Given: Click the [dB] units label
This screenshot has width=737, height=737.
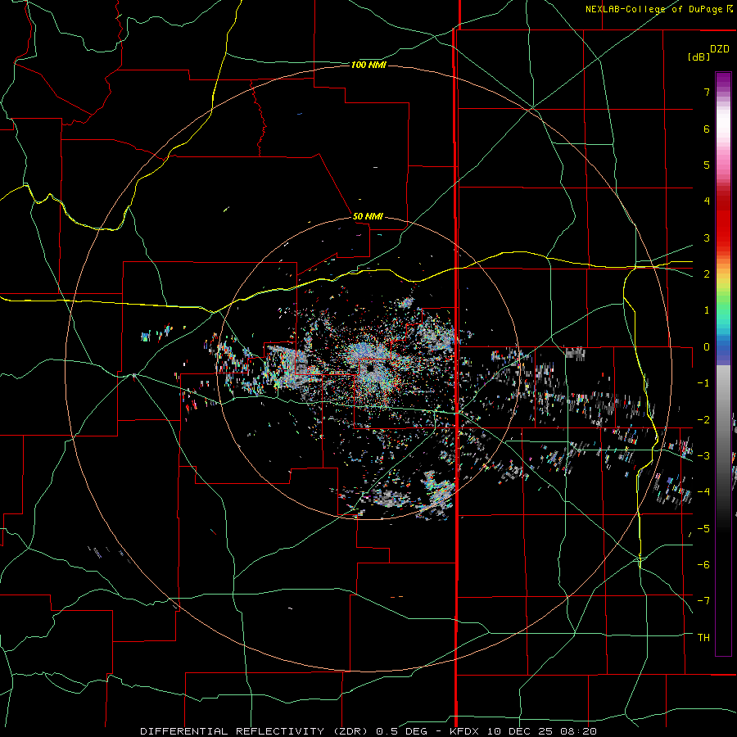Looking at the screenshot, I should pos(699,57).
